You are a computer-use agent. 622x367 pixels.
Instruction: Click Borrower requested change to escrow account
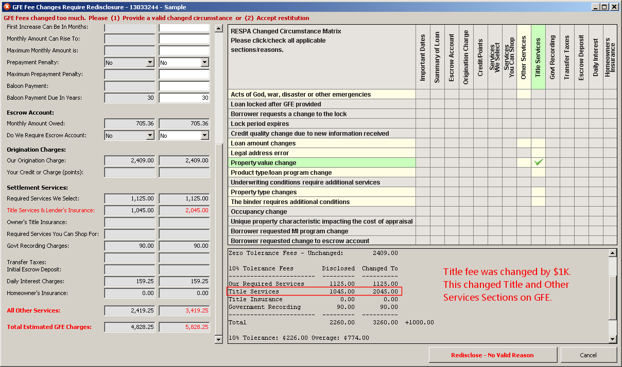(322, 241)
